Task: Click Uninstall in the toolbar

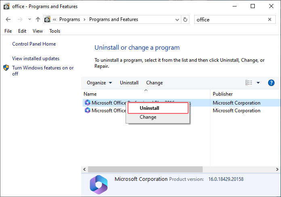Action: (129, 83)
